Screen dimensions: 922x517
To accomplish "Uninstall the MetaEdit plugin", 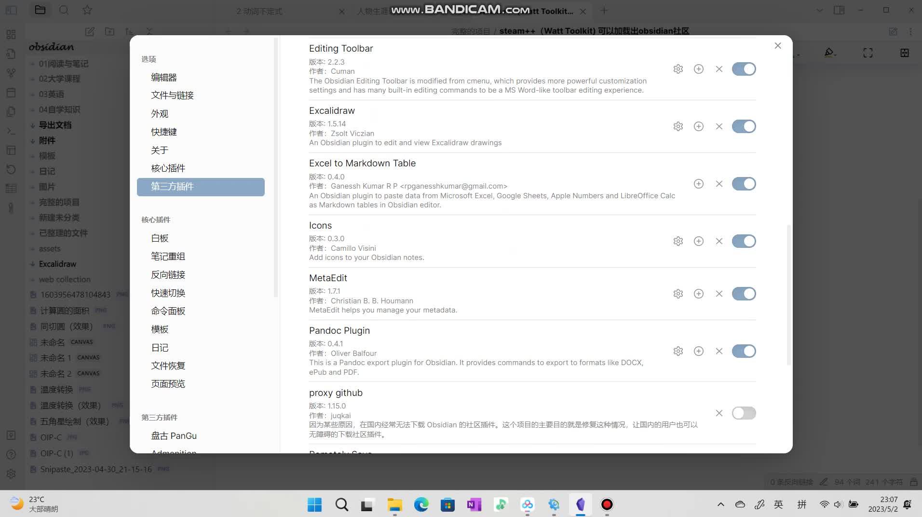I will [719, 294].
